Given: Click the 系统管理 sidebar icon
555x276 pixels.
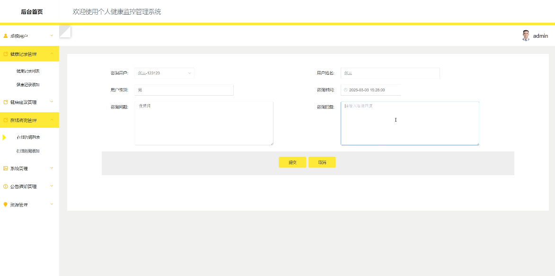Looking at the screenshot, I should [5, 168].
